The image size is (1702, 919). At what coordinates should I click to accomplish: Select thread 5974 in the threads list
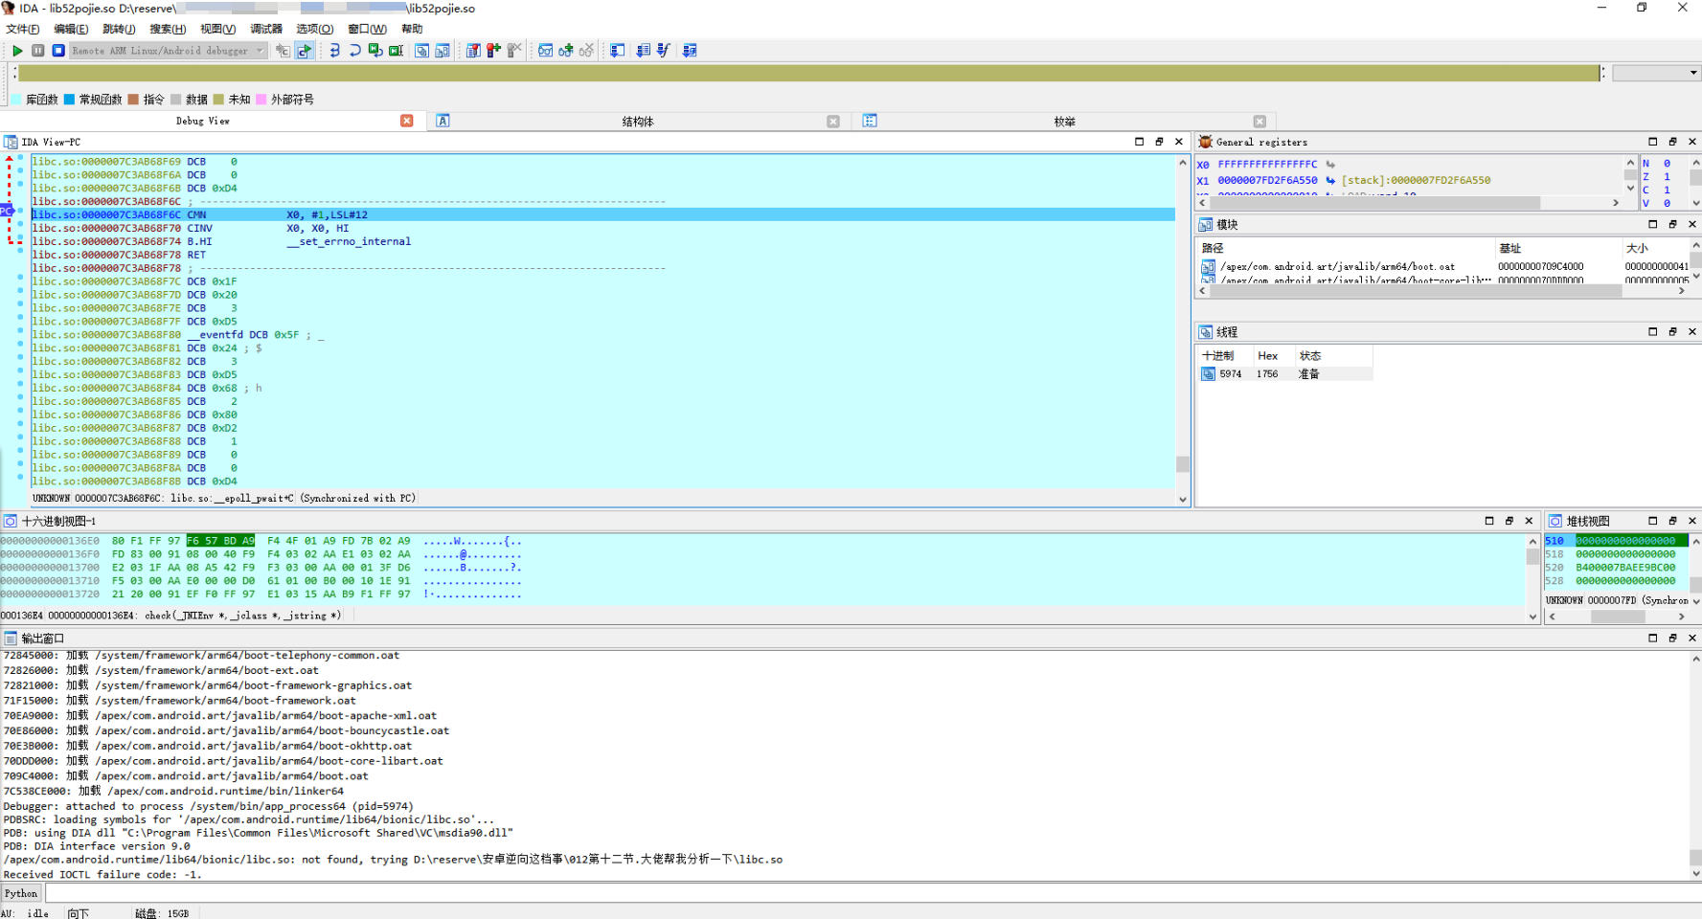(1230, 374)
